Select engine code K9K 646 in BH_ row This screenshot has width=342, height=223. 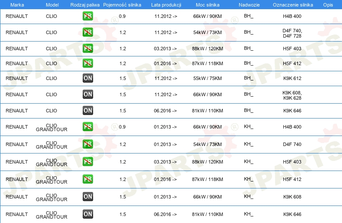coord(292,111)
